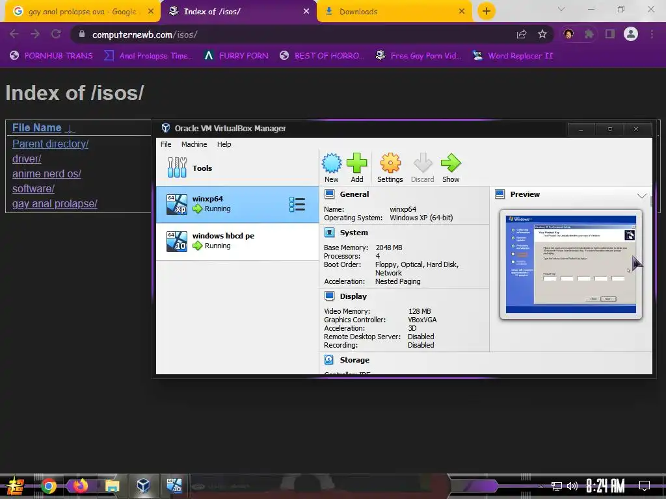The height and width of the screenshot is (499, 666).
Task: Go back in the browser
Action: tap(14, 34)
